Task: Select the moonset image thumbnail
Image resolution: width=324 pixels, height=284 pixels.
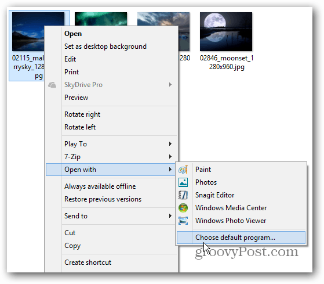Action: [x=226, y=31]
